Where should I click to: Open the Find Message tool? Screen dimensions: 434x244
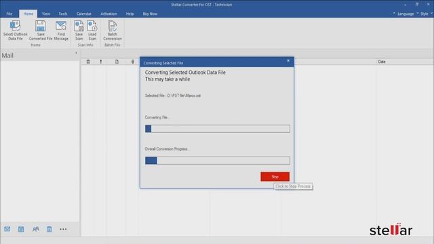click(61, 30)
